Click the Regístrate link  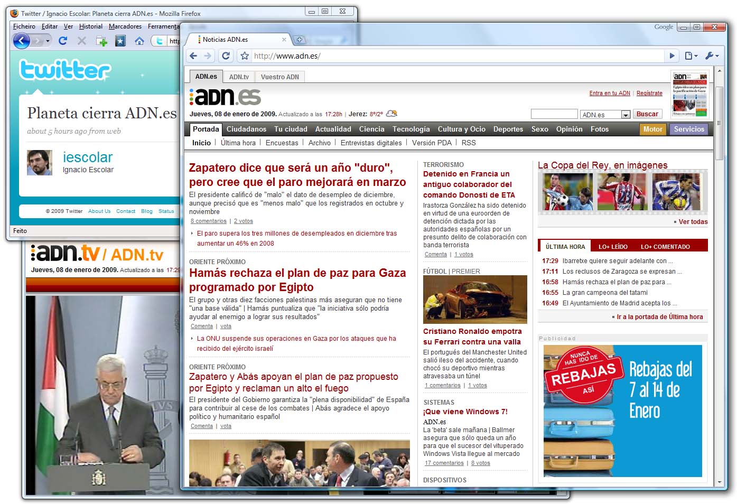pos(649,93)
